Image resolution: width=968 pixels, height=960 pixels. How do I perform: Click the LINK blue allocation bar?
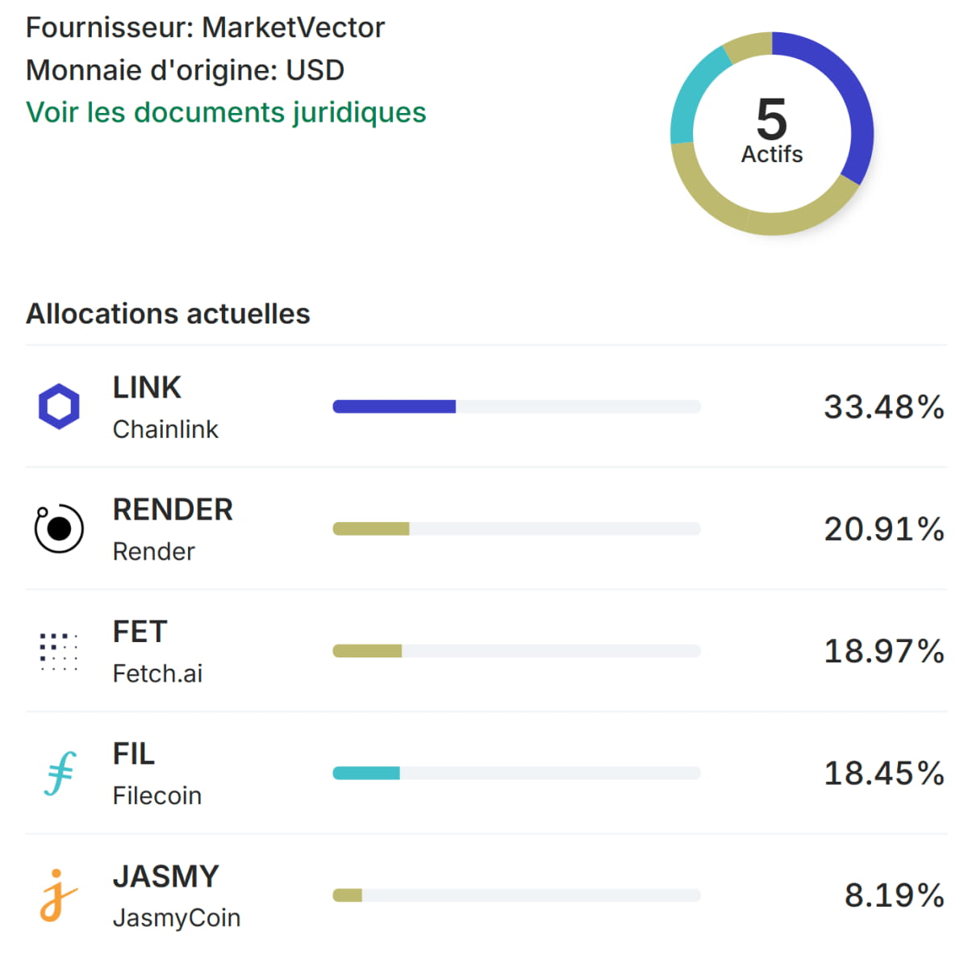[x=394, y=407]
